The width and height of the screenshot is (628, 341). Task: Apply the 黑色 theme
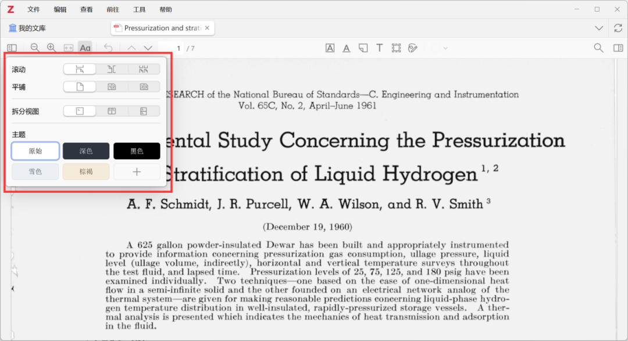tap(137, 151)
